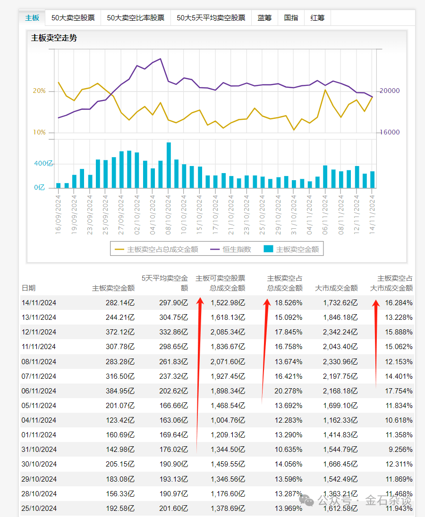Select the 50大5天平均卖空股票 tab

pyautogui.click(x=211, y=17)
